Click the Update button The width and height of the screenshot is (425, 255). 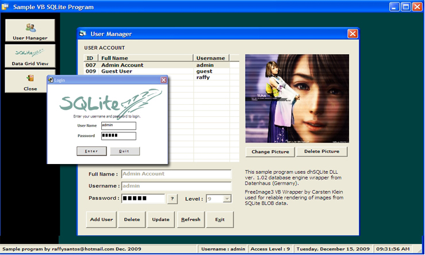tap(160, 219)
